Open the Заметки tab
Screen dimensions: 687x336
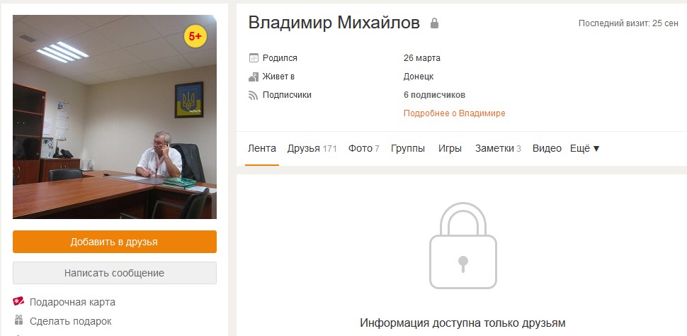pyautogui.click(x=498, y=148)
